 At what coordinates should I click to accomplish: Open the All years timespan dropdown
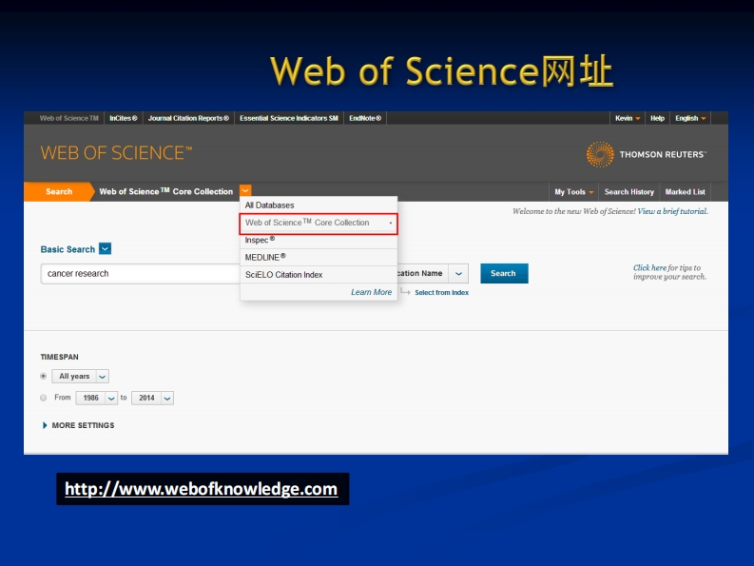pyautogui.click(x=80, y=377)
